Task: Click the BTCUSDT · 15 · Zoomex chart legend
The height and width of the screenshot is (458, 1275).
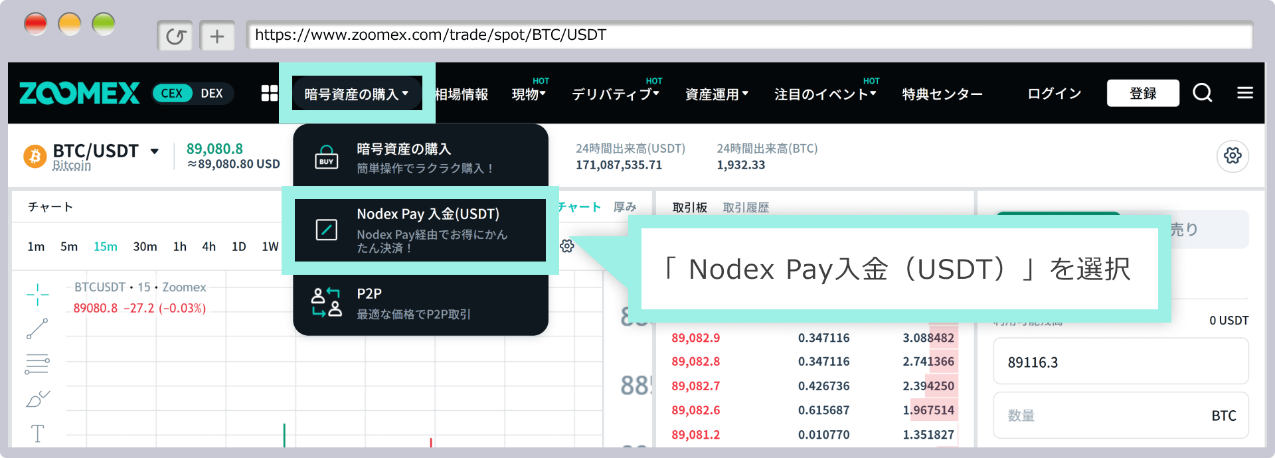Action: point(140,287)
